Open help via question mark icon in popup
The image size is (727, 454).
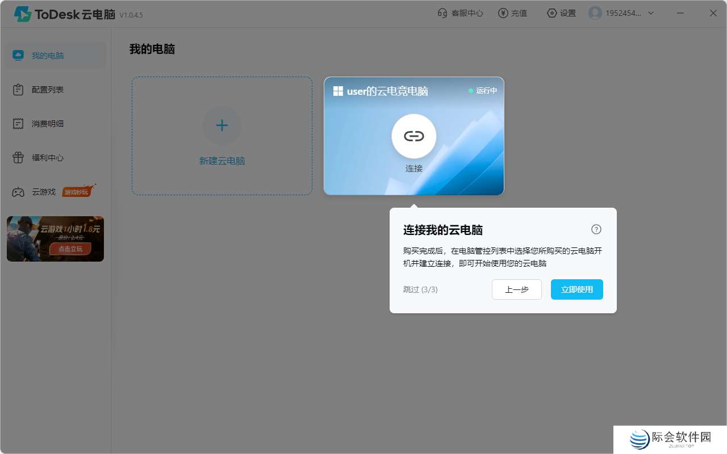[596, 229]
